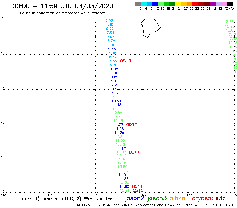
Task: Select the yellow legend swatch
Action: point(178,4)
